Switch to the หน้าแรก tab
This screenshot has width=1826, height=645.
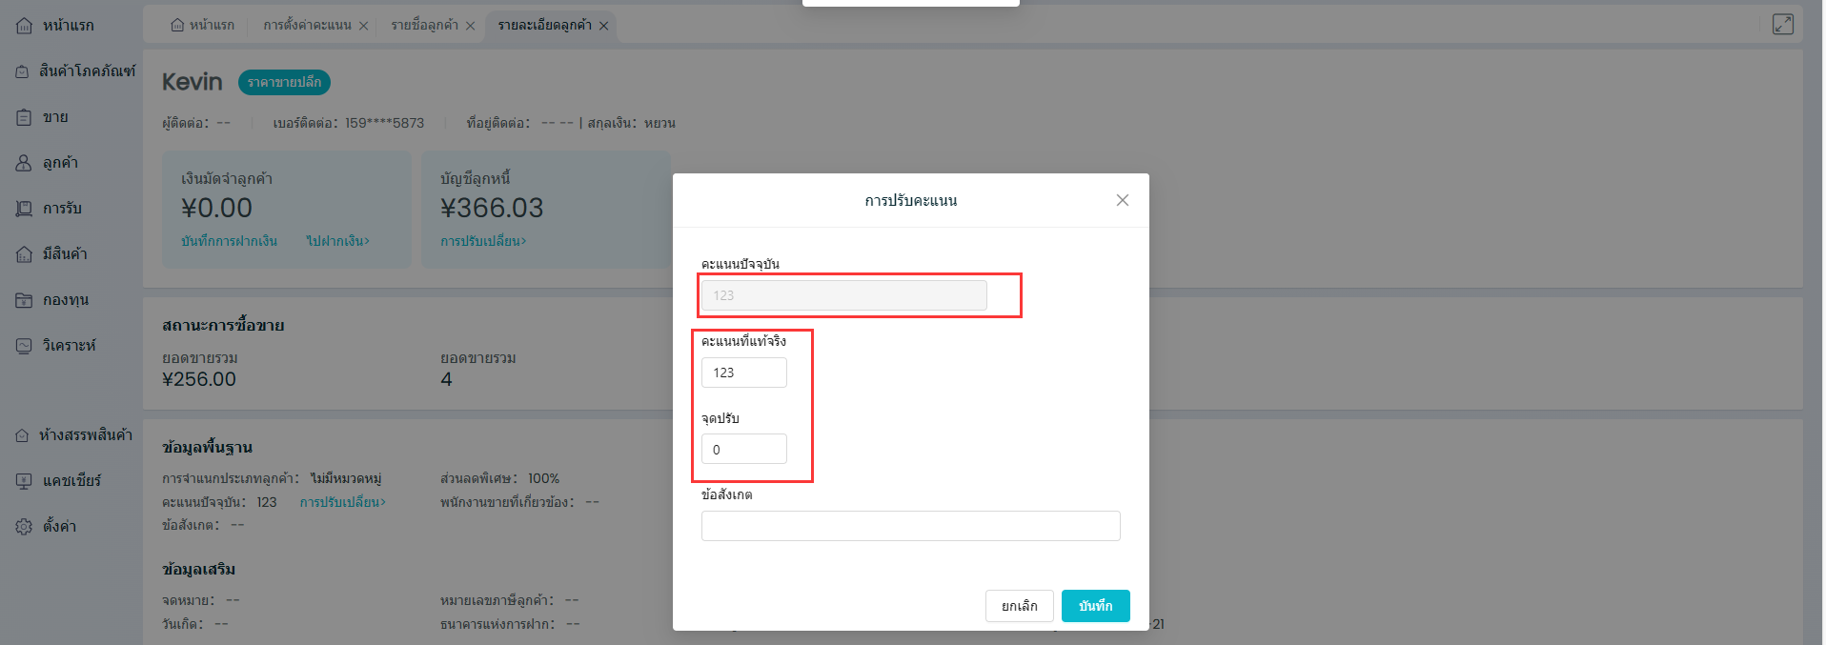(x=202, y=25)
